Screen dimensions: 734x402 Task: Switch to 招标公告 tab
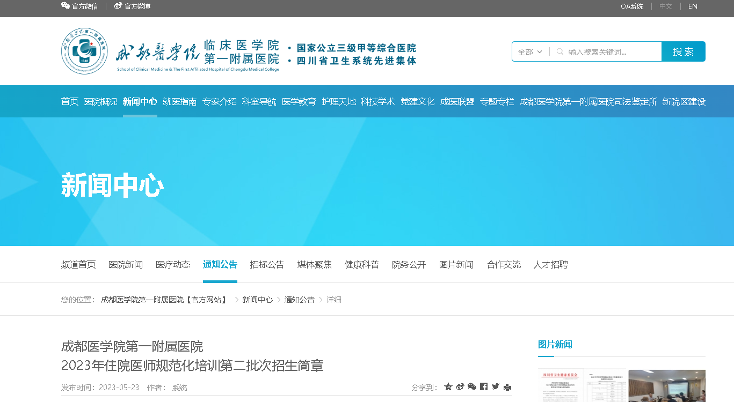(x=267, y=265)
